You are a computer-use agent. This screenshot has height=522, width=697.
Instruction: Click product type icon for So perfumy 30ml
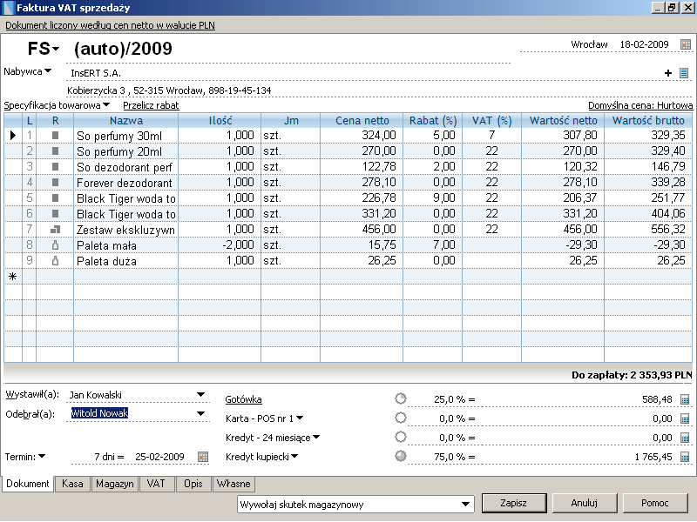coord(55,135)
